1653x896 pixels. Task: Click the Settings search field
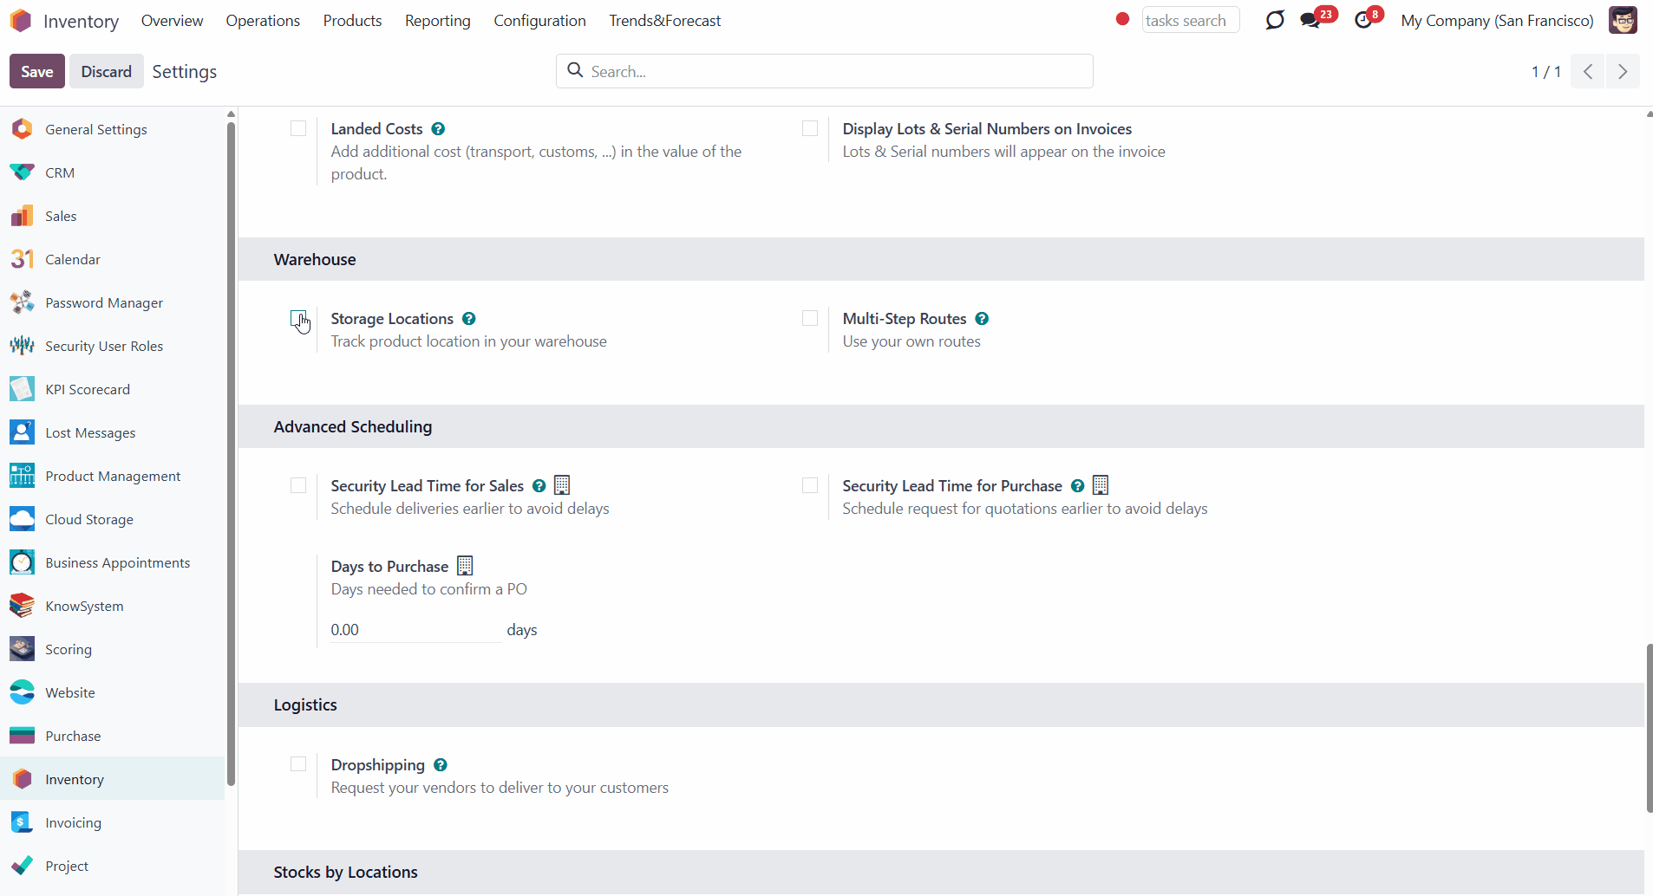(825, 71)
